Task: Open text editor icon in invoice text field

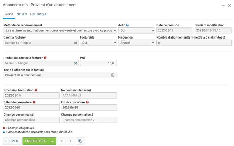Action: (x=113, y=75)
